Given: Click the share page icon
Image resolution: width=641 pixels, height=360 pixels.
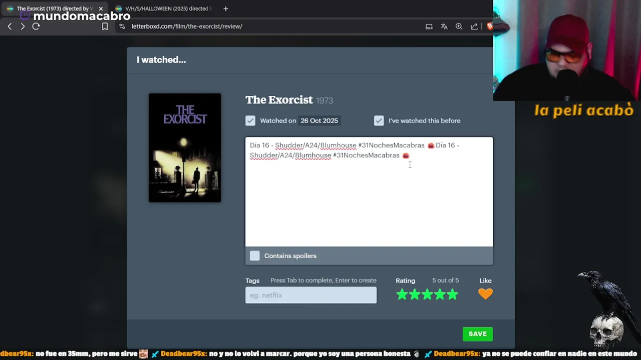Looking at the screenshot, I should [474, 26].
